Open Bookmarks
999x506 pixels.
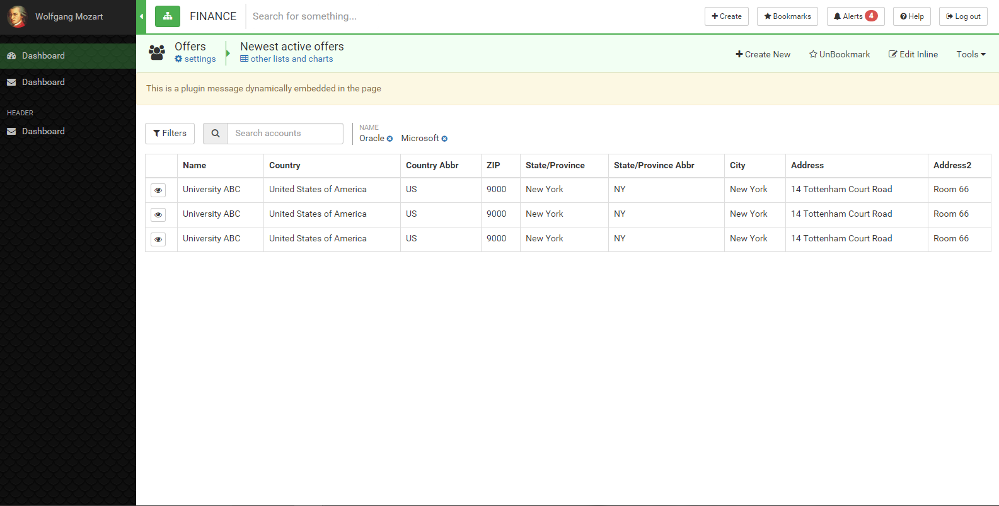(787, 16)
